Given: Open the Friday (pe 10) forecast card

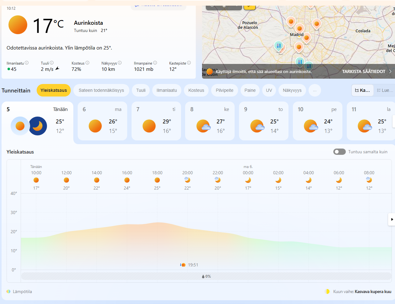Looking at the screenshot, I should tap(318, 121).
